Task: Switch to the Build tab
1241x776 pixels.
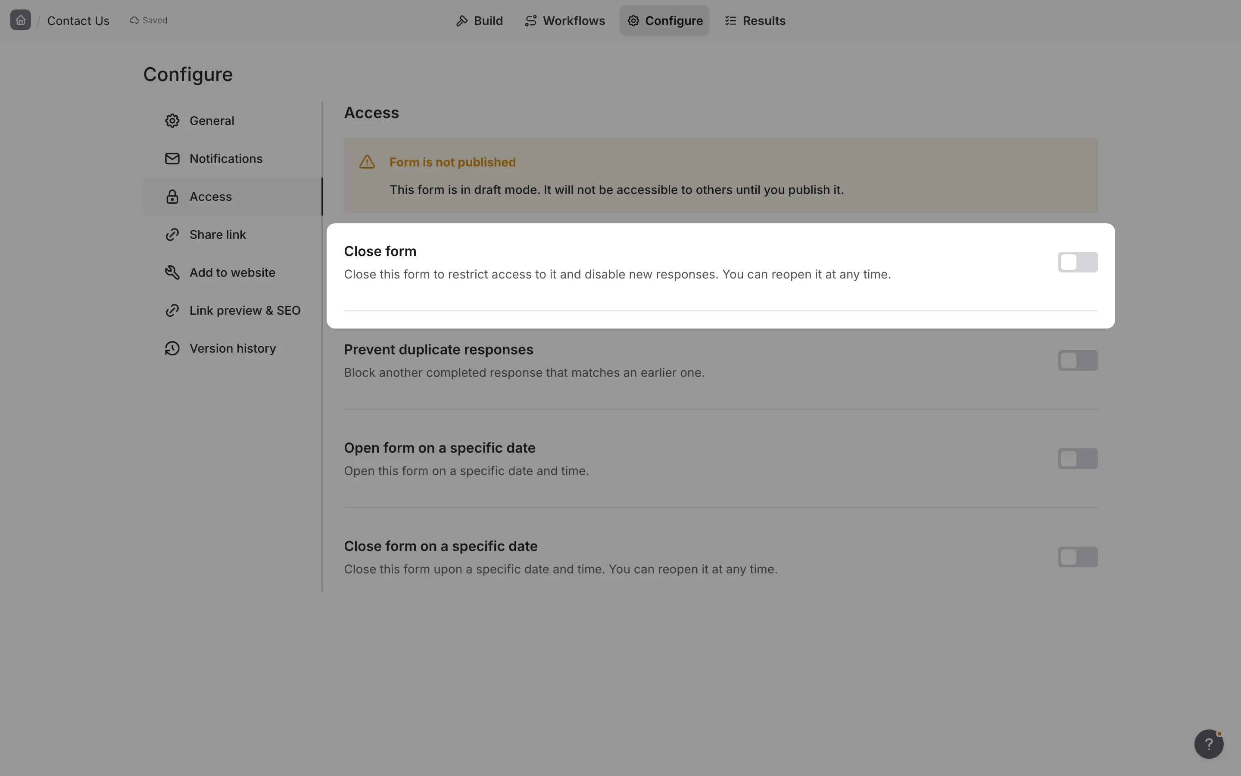Action: click(480, 21)
